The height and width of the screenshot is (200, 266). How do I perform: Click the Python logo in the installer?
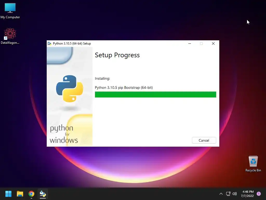pos(70,89)
